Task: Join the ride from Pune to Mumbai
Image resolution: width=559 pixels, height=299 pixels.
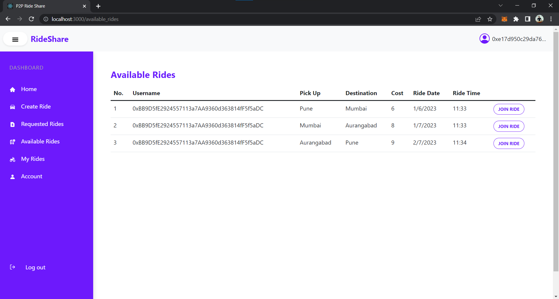Action: (x=509, y=109)
